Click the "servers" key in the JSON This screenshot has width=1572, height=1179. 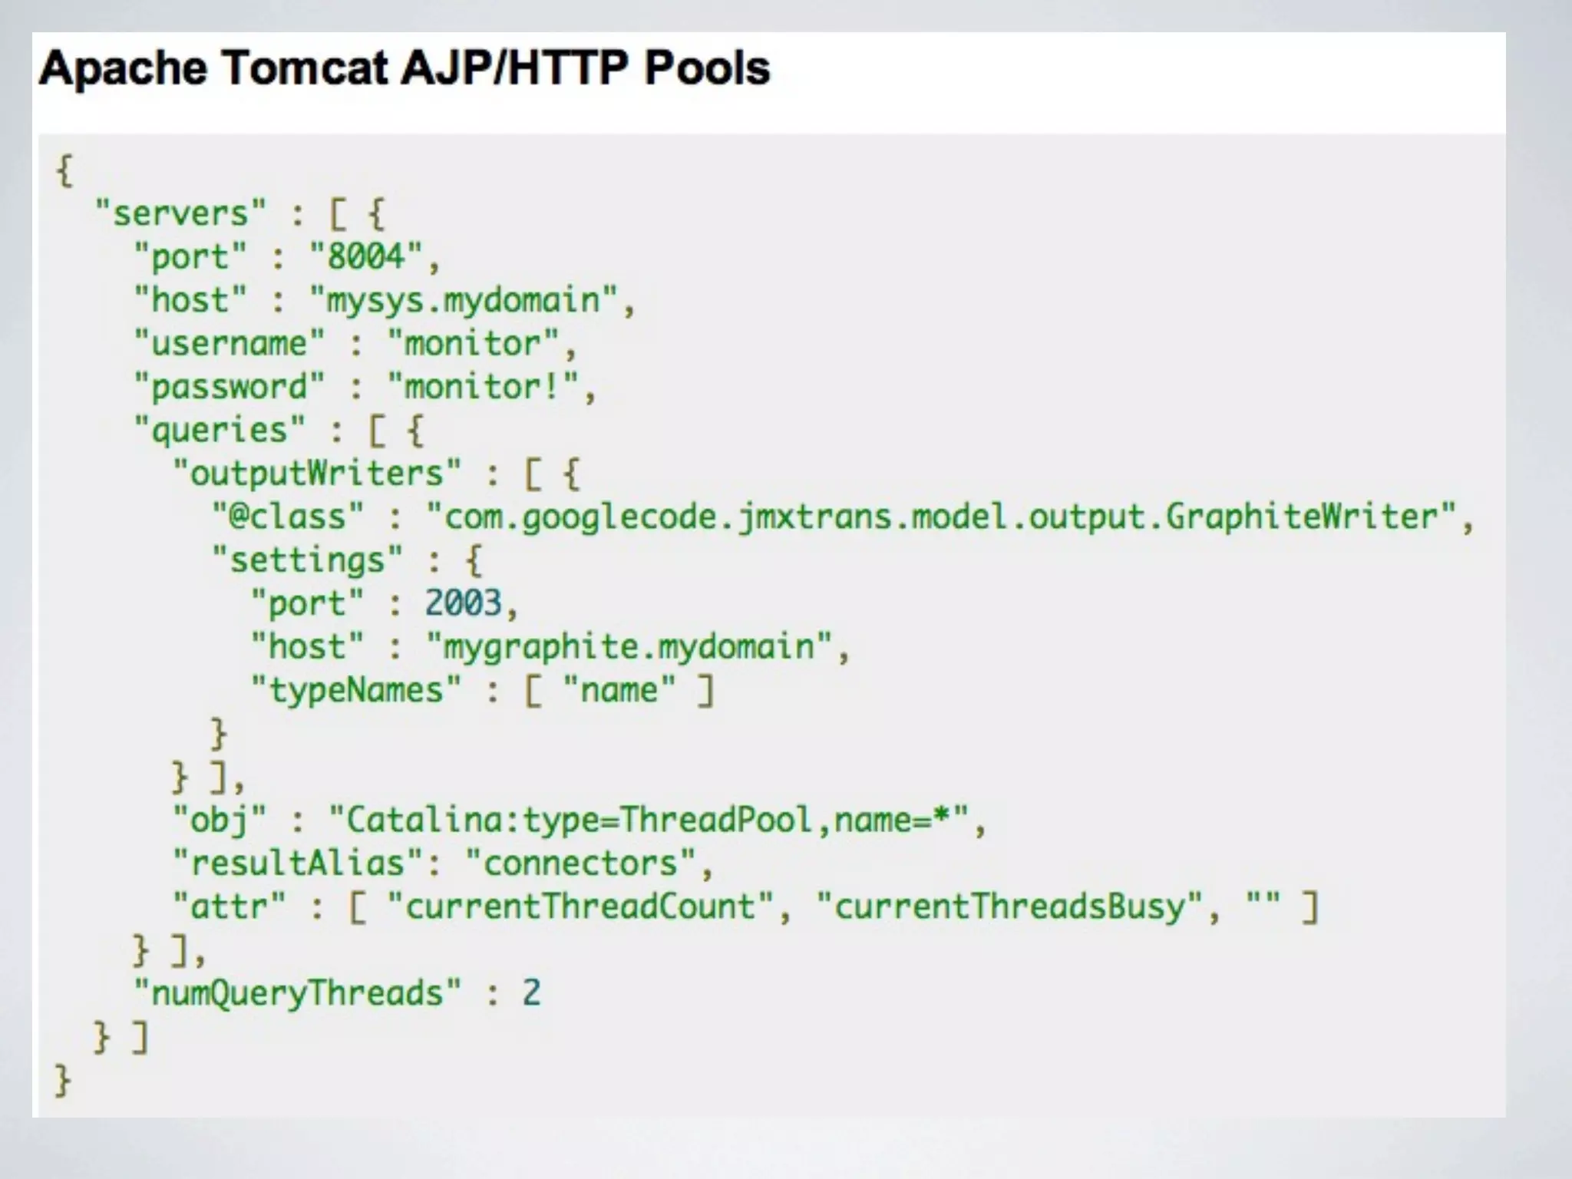pos(180,213)
